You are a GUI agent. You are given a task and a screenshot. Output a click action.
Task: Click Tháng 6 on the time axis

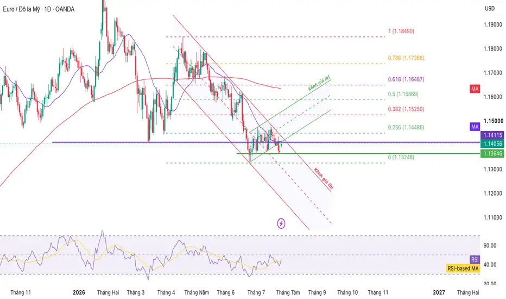coord(225,292)
